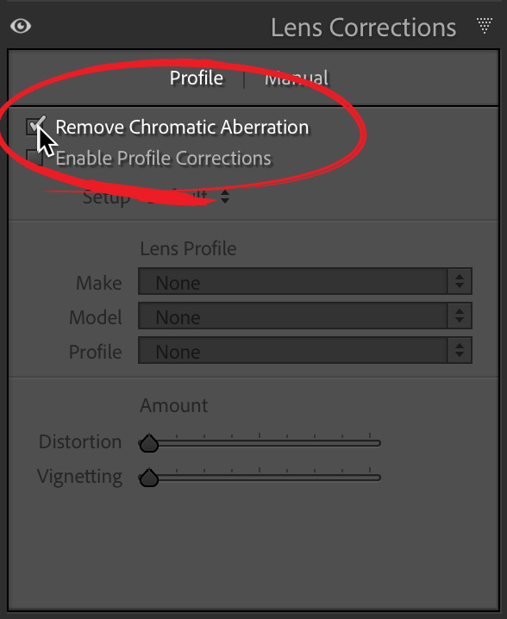Open the lens Make dropdown
Screen dimensions: 507x619
point(305,281)
